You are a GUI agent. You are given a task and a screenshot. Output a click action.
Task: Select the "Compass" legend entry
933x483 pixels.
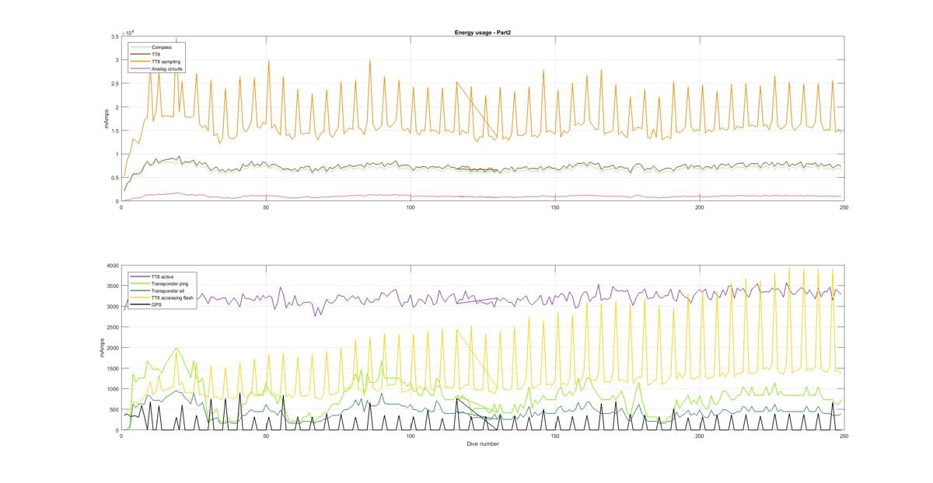coord(162,47)
